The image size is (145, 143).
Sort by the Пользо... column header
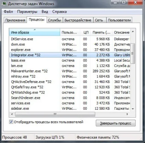[x=70, y=32]
